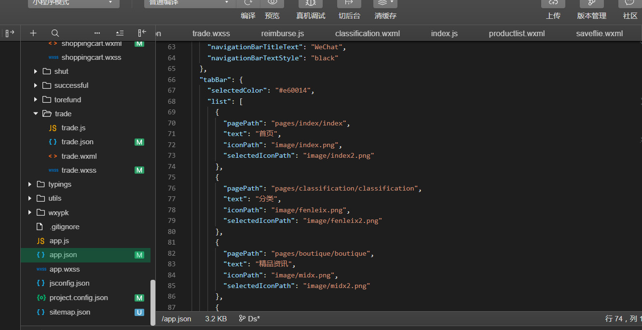This screenshot has width=642, height=330.
Task: Switch to the saveflie.wxml tab
Action: pos(600,34)
